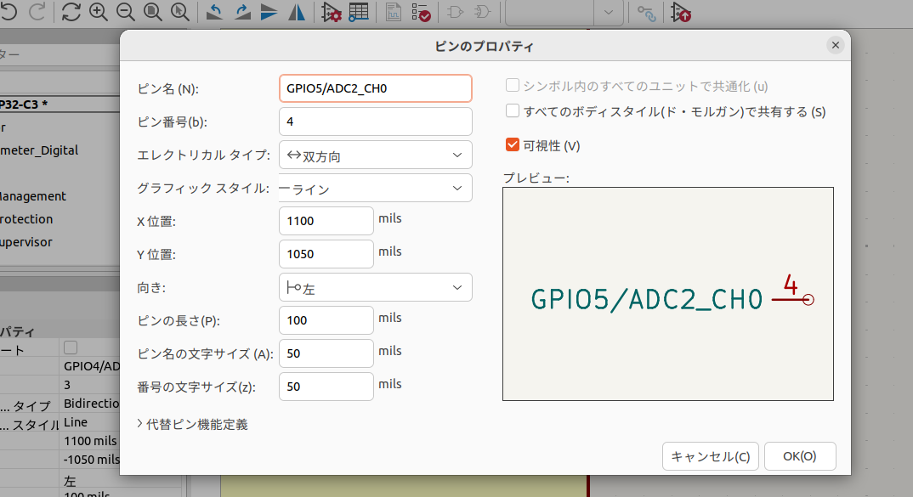Click the ピン名 text field
913x497 pixels.
point(375,88)
